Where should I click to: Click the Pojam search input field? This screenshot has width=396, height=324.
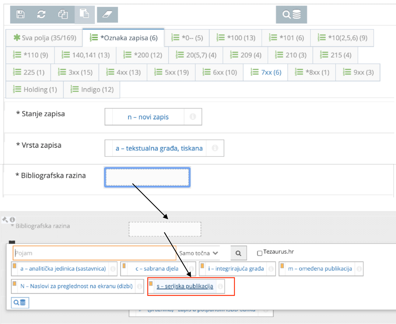click(x=91, y=253)
